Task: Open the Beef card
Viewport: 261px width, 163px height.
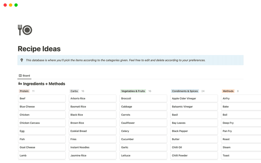Action: [x=42, y=99]
